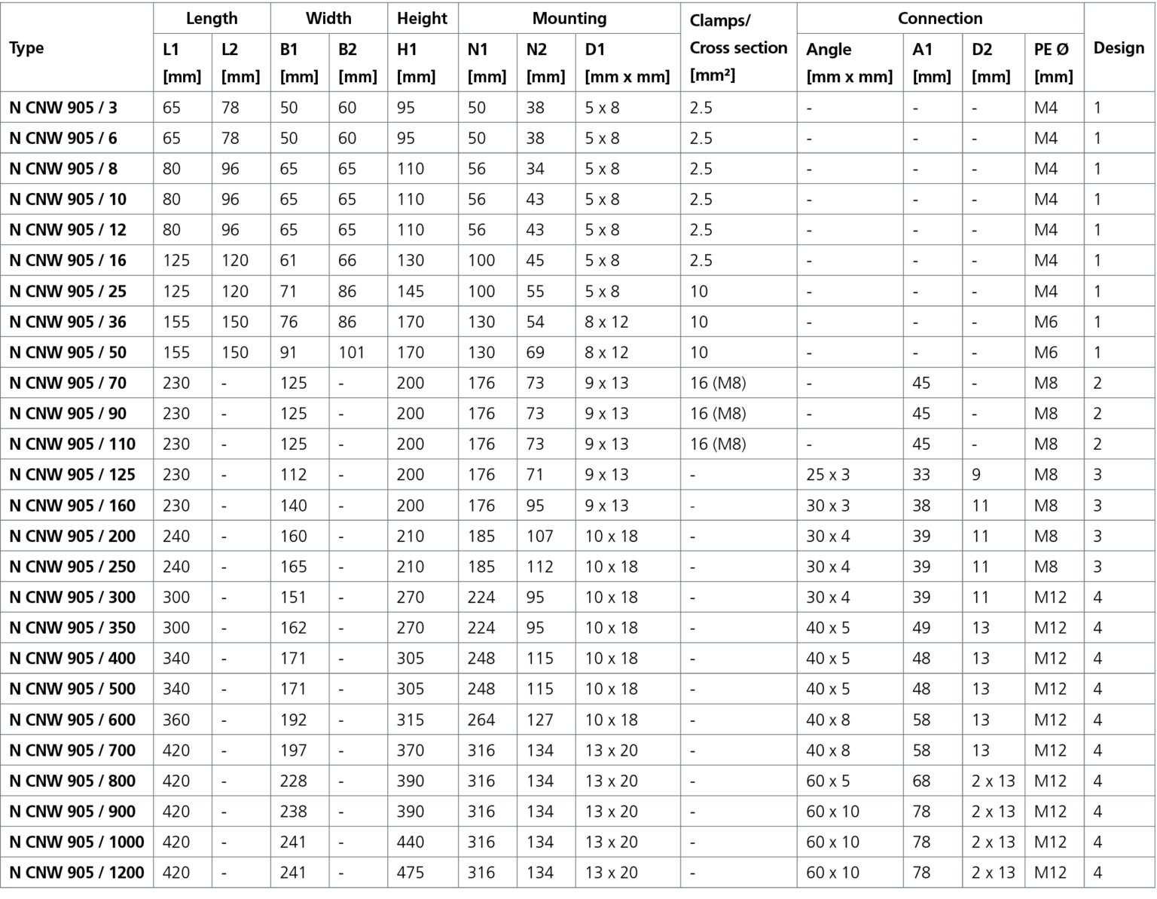Screen dimensions: 1157x899
Task: Click B1 value 238 in the 905 / 900 row
Action: (x=293, y=812)
